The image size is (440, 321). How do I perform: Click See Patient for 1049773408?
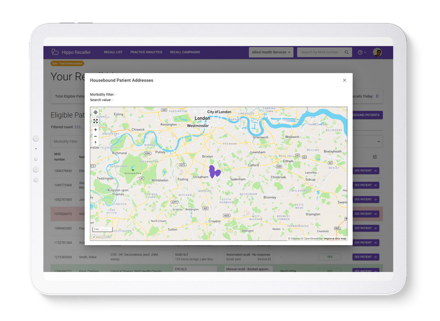[366, 185]
